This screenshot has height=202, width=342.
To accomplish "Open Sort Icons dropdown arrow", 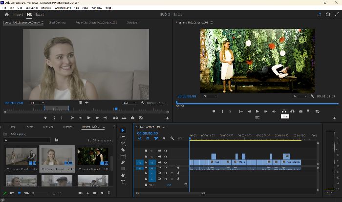I will click(x=59, y=193).
